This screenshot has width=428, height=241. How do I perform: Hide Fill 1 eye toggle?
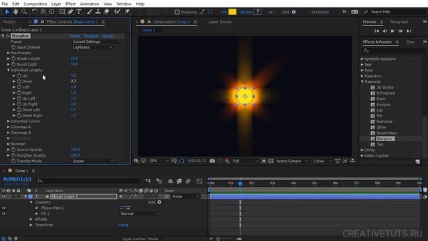[3, 214]
